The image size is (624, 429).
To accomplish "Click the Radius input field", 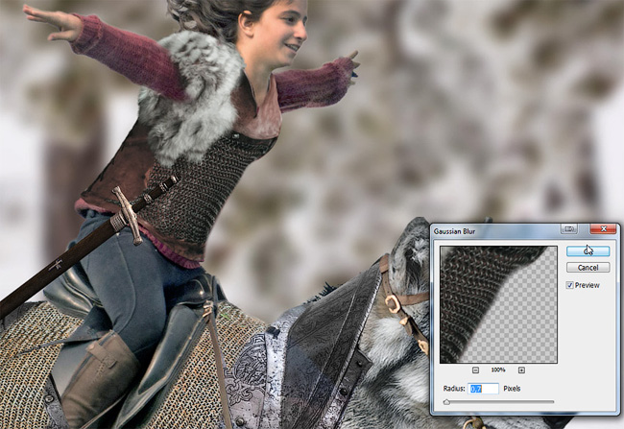I will tap(484, 389).
